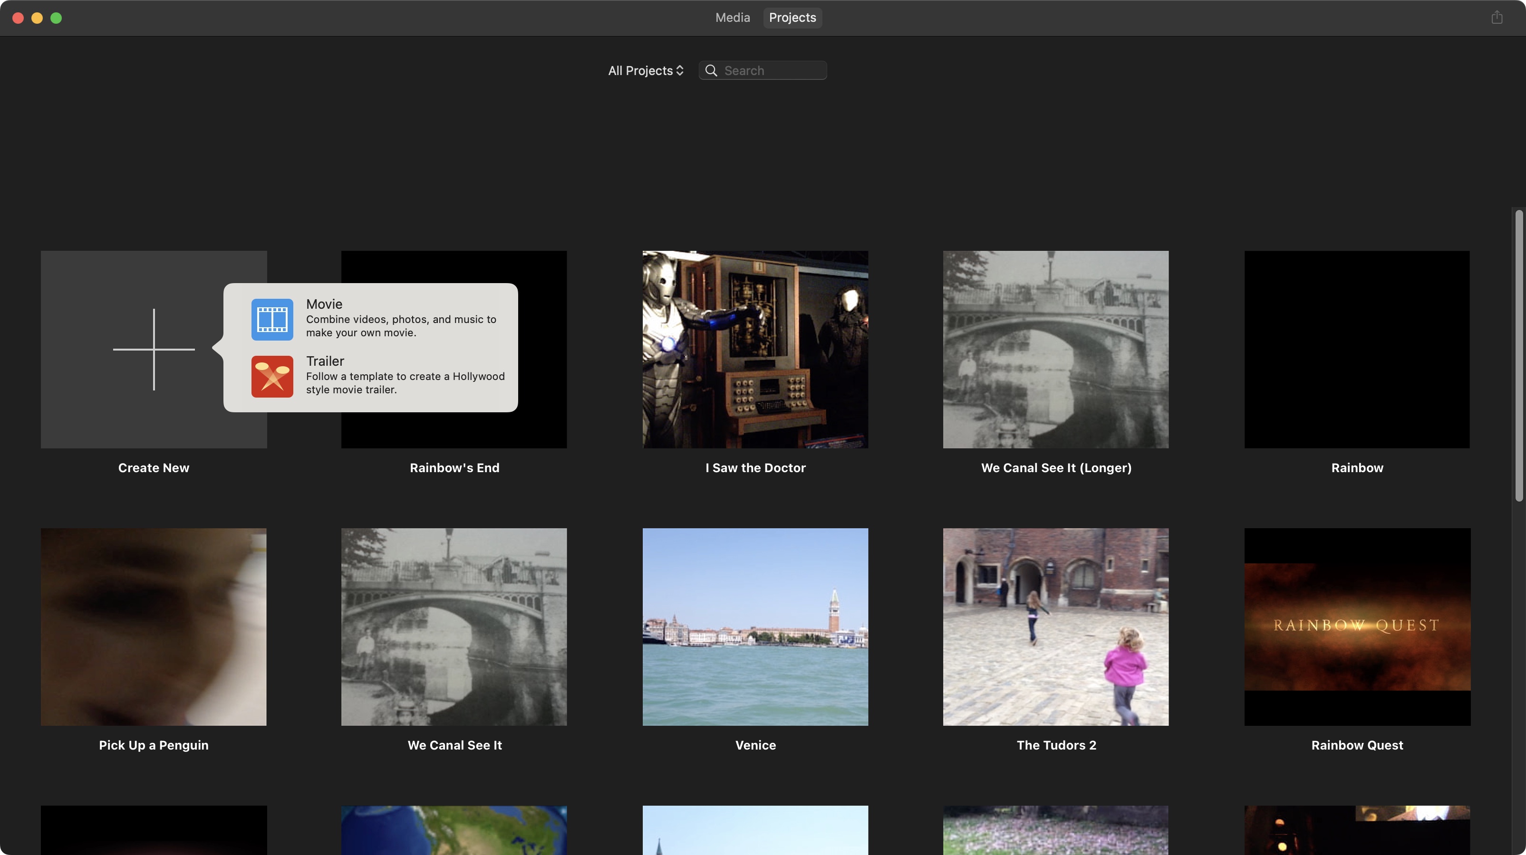This screenshot has height=855, width=1526.
Task: Click the Trailer description text
Action: coord(405,382)
